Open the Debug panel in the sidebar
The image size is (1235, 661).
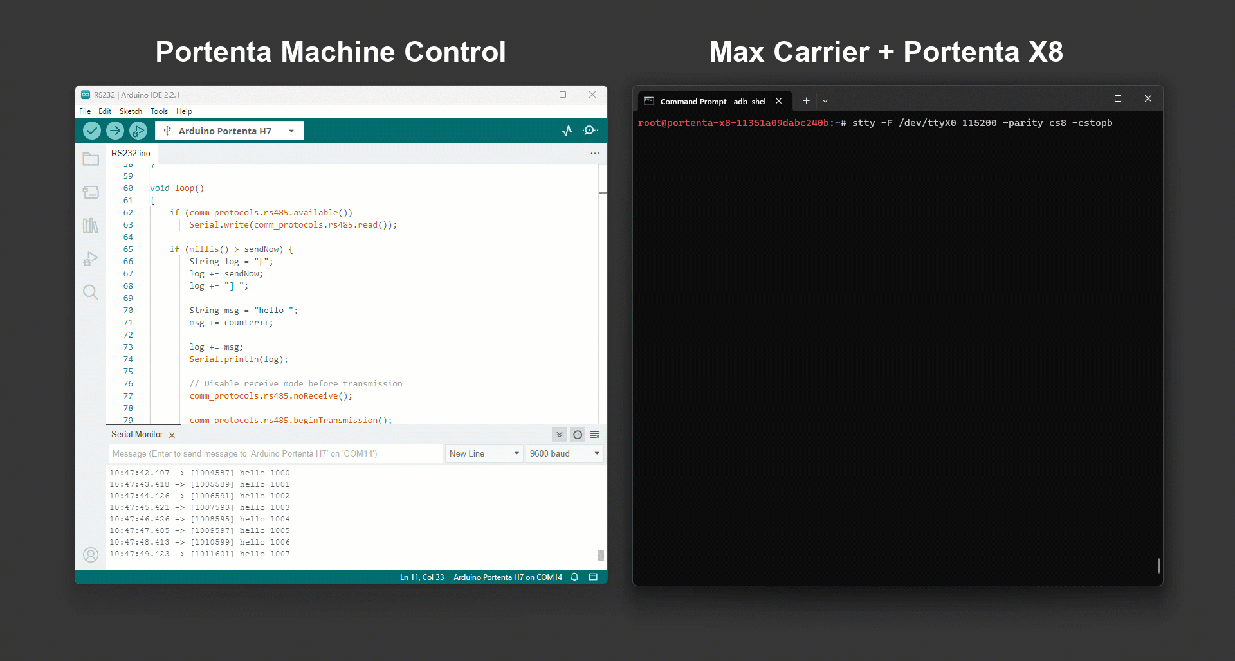(x=91, y=258)
